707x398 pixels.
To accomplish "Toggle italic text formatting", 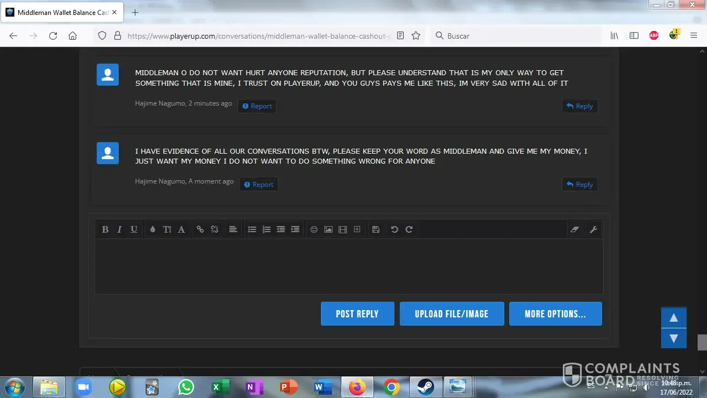I will 119,229.
